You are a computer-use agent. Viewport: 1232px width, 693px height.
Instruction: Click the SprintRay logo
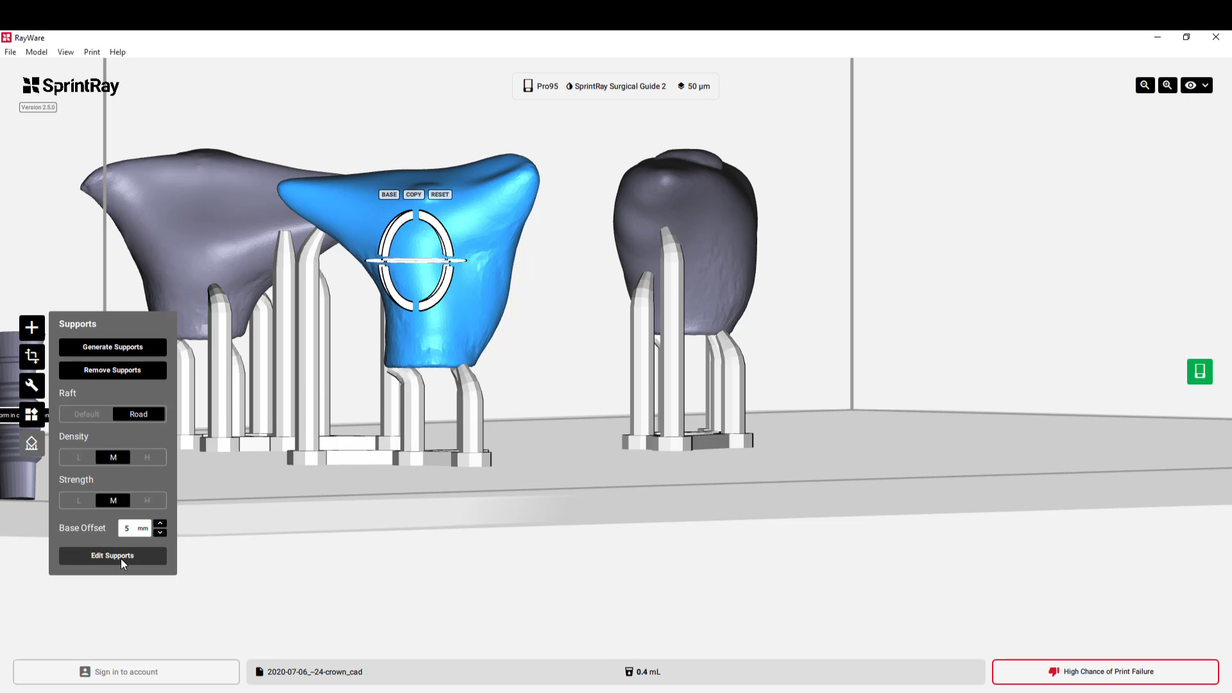click(x=71, y=86)
